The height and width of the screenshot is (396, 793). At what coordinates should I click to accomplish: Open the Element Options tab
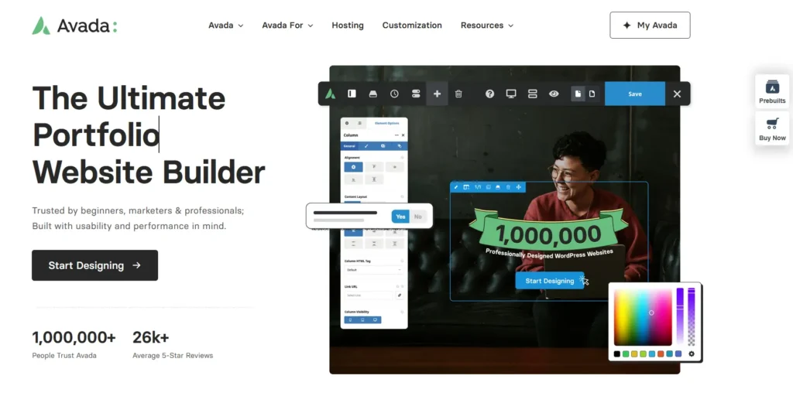pyautogui.click(x=387, y=123)
